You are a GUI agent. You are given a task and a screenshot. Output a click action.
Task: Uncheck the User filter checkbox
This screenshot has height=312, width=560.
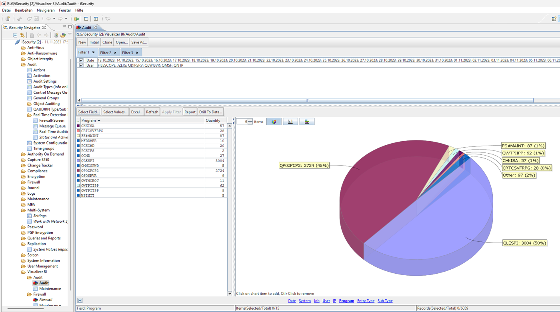click(x=81, y=65)
